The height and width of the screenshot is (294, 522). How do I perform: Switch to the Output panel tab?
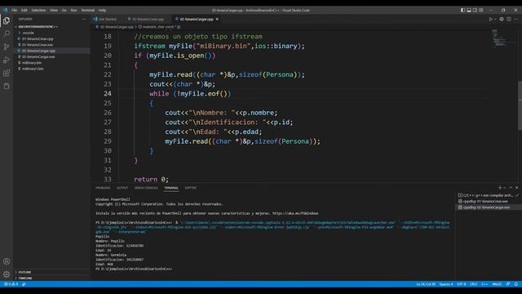coord(122,188)
